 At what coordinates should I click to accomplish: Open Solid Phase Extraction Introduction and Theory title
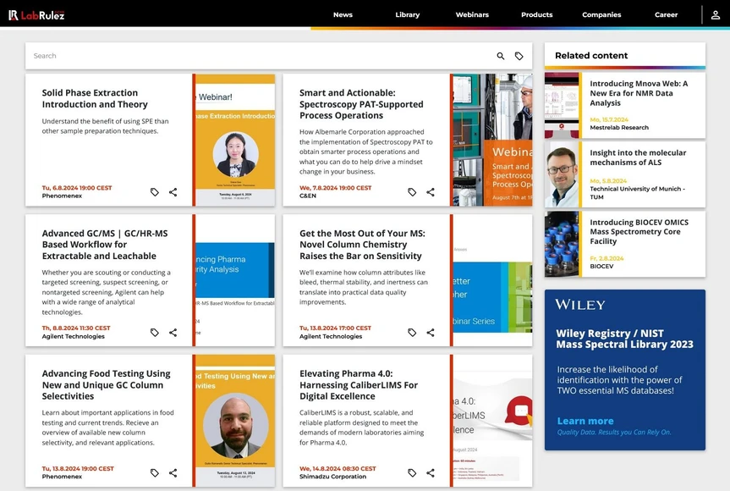click(x=95, y=99)
